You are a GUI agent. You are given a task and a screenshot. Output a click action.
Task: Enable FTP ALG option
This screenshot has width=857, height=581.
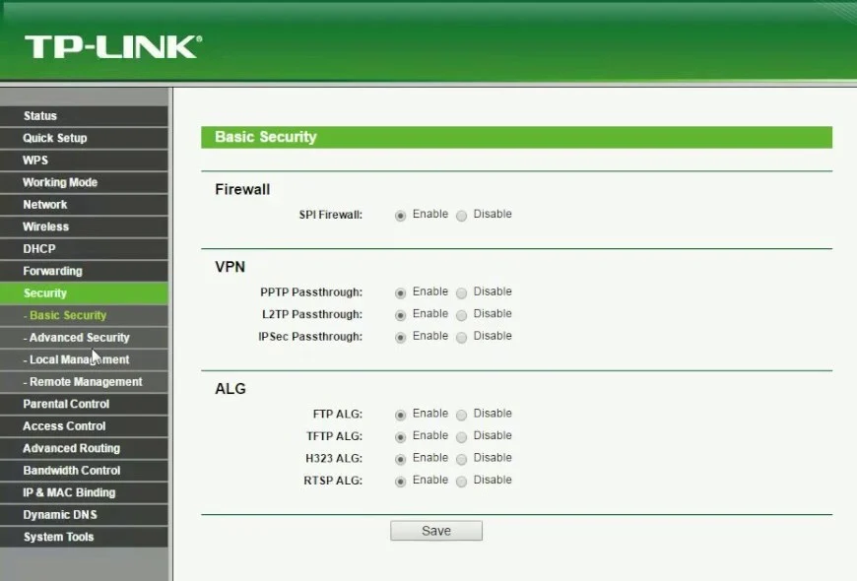(401, 416)
